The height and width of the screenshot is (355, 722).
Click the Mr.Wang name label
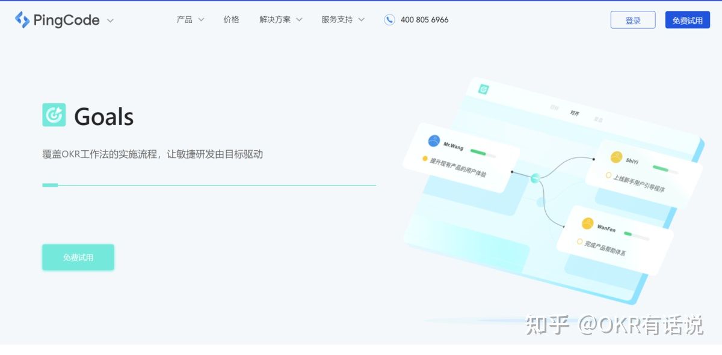(x=454, y=146)
